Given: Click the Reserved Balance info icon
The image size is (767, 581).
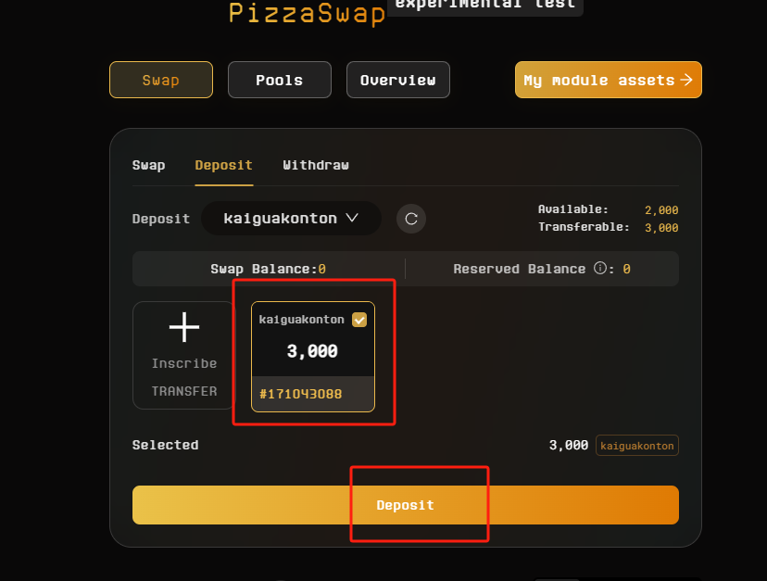Looking at the screenshot, I should (599, 269).
